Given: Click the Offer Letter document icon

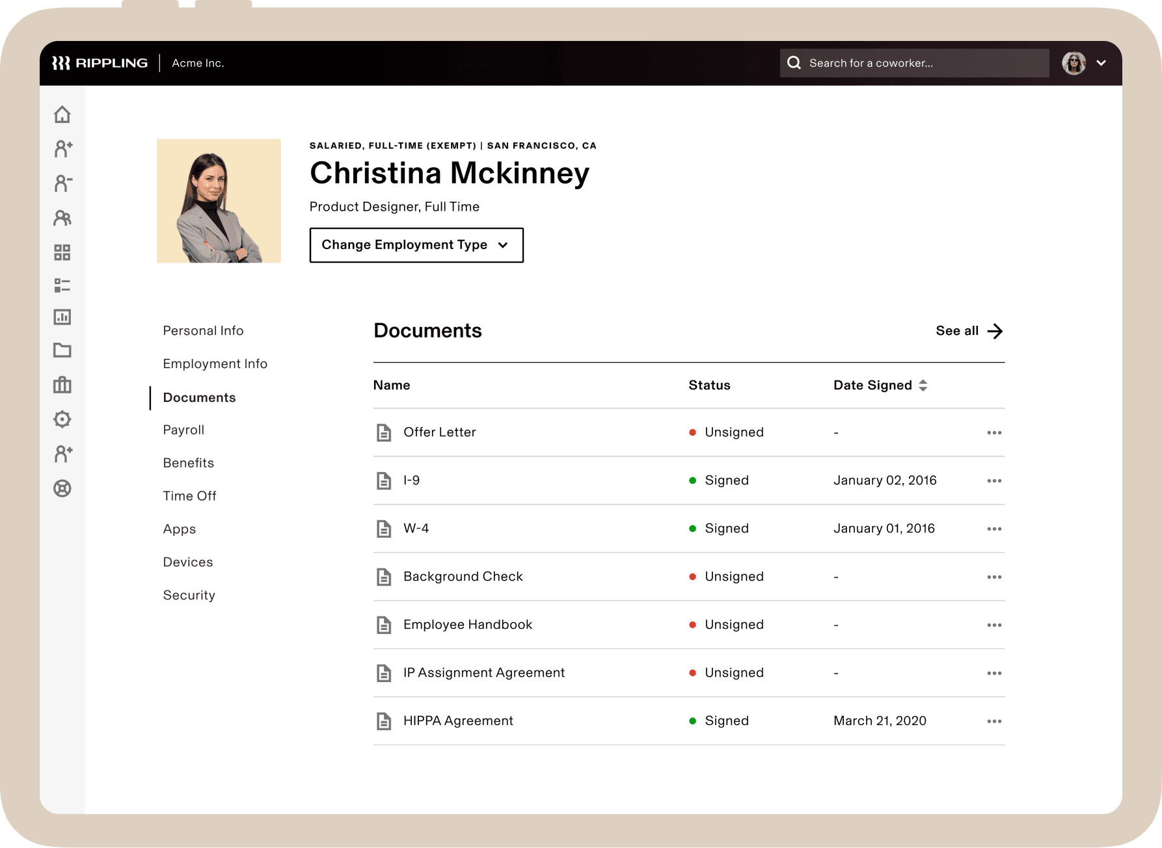Looking at the screenshot, I should [384, 432].
